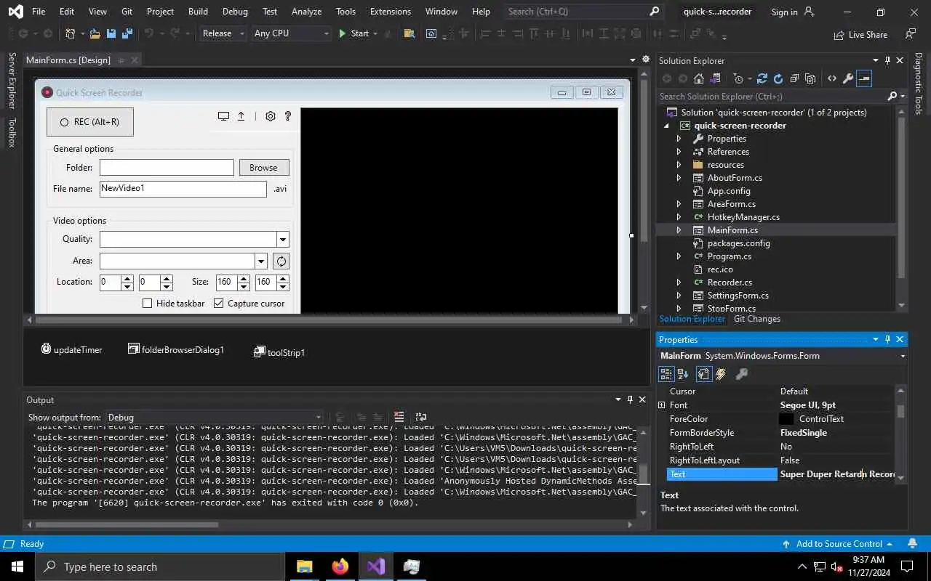Expand the Properties node in Solution Explorer
This screenshot has width=931, height=581.
(679, 138)
